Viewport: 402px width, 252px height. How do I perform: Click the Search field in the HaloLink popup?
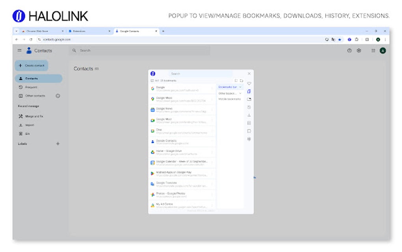[x=201, y=74]
